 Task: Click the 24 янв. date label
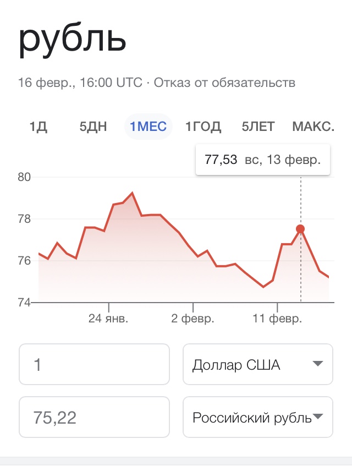tap(108, 319)
